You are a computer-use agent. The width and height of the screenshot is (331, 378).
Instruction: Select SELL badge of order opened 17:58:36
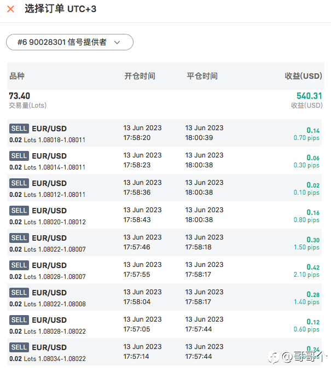(19, 183)
